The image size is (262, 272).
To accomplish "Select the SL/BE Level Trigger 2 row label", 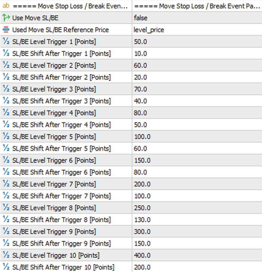I will pos(45,65).
